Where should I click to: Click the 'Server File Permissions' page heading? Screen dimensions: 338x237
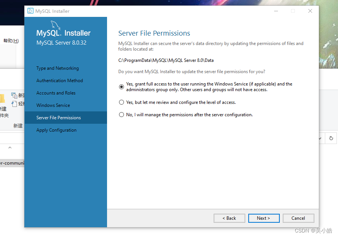click(154, 33)
